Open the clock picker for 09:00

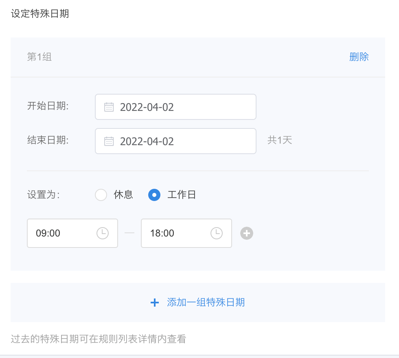103,233
